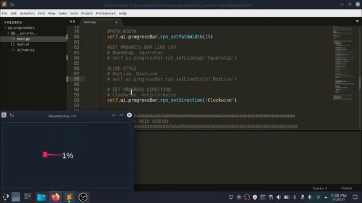Viewport: 362px width, 203px height.
Task: Click the FOLDERS sidebar heading
Action: tap(13, 23)
